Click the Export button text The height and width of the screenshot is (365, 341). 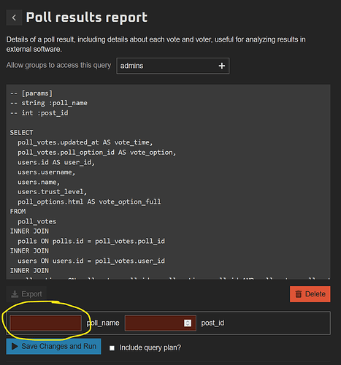pyautogui.click(x=31, y=294)
